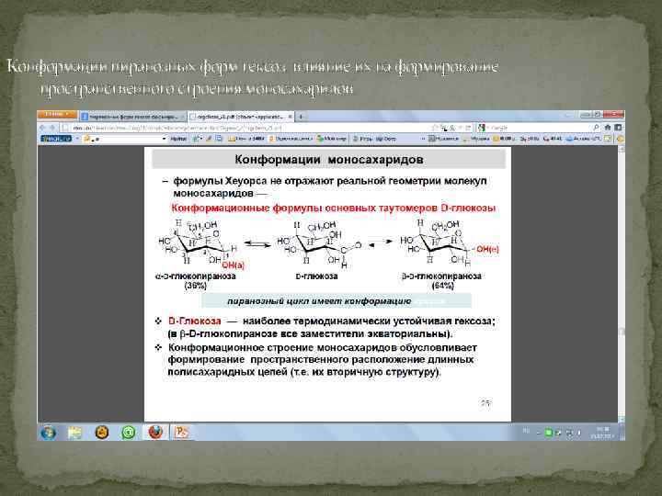This screenshot has width=662, height=496.
Task: Open the Музыка toolbar link
Action: 476,139
